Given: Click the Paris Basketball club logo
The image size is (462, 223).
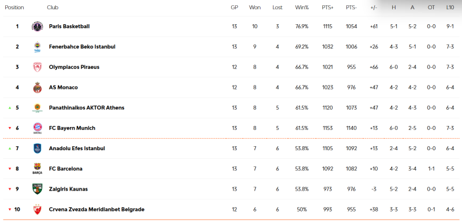Looking at the screenshot, I should 38,27.
